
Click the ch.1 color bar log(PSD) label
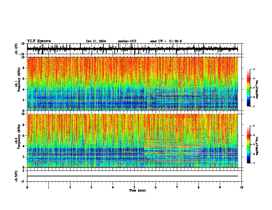(257, 89)
